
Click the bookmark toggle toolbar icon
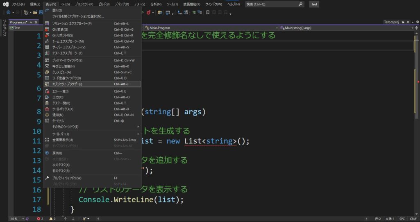point(208,12)
